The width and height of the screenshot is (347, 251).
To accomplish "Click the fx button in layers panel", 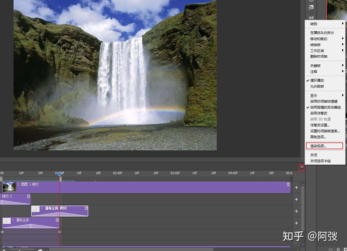I will 338,249.
